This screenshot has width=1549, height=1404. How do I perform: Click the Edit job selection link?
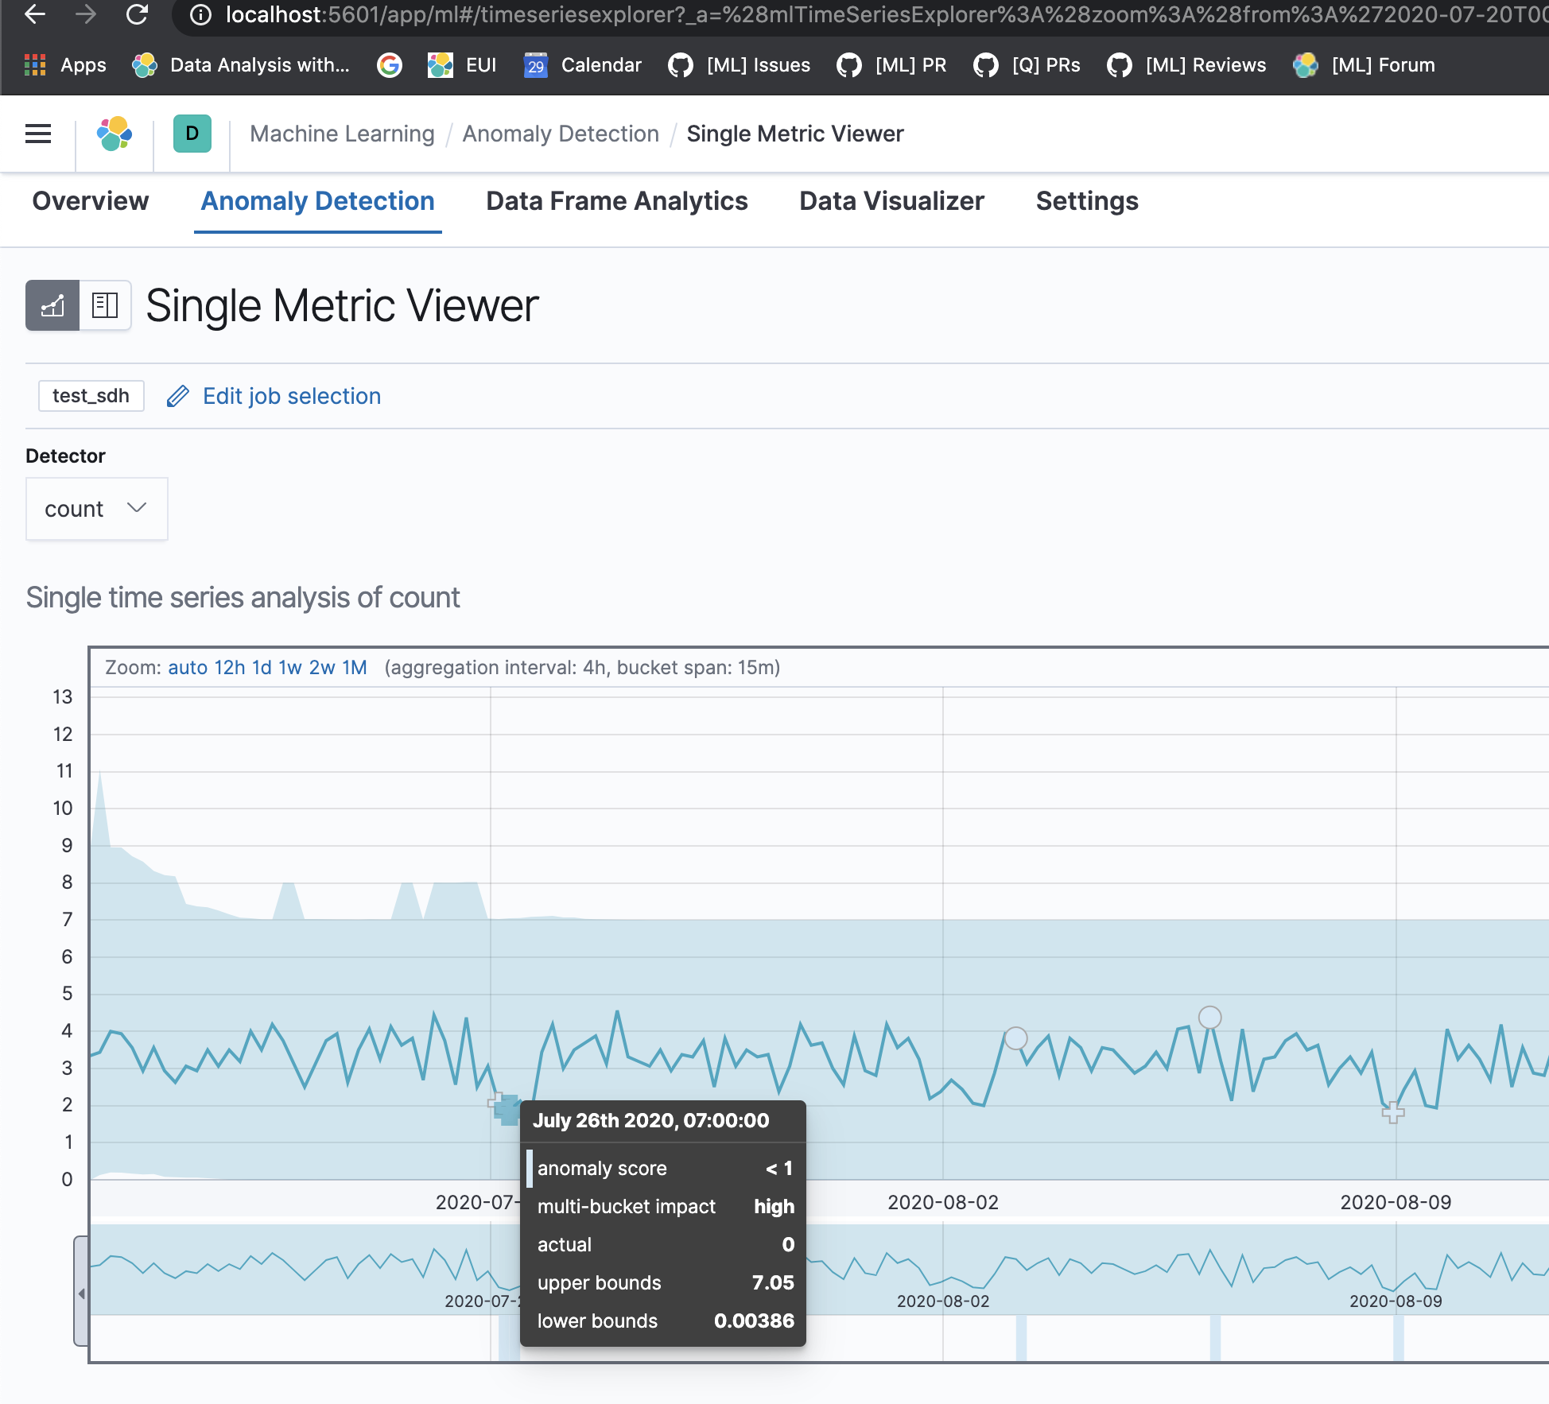pyautogui.click(x=290, y=395)
